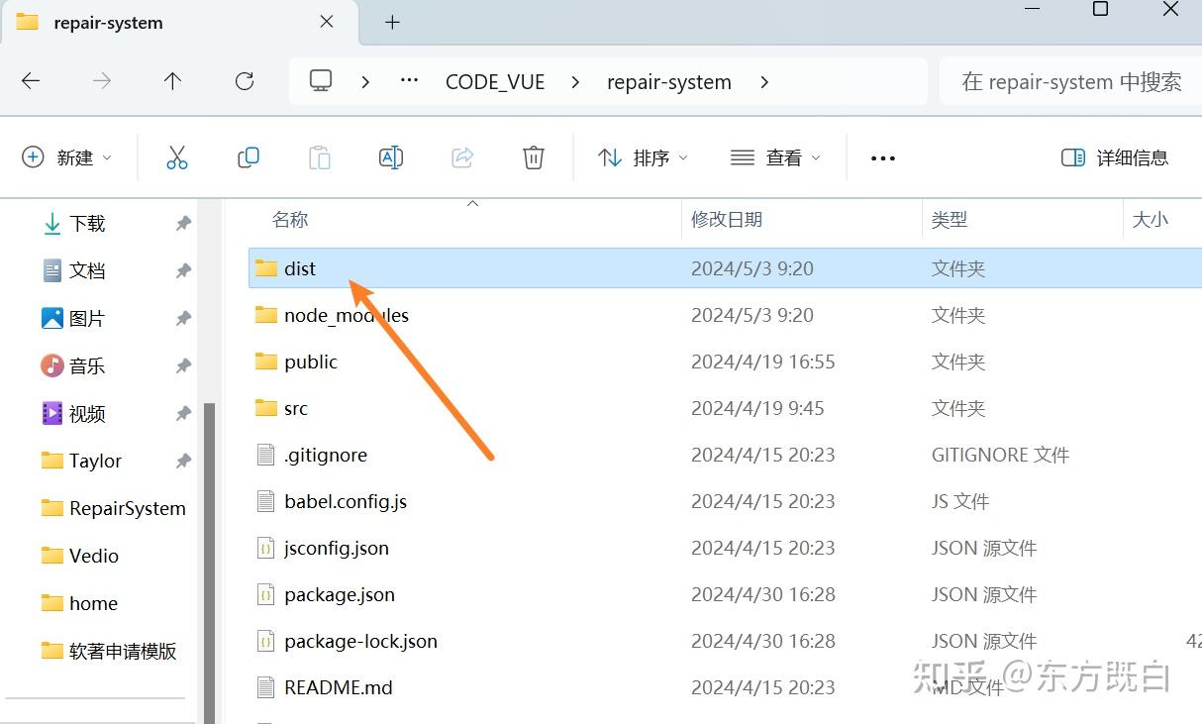This screenshot has width=1202, height=724.
Task: Open the 排序 sort dropdown
Action: coord(642,156)
